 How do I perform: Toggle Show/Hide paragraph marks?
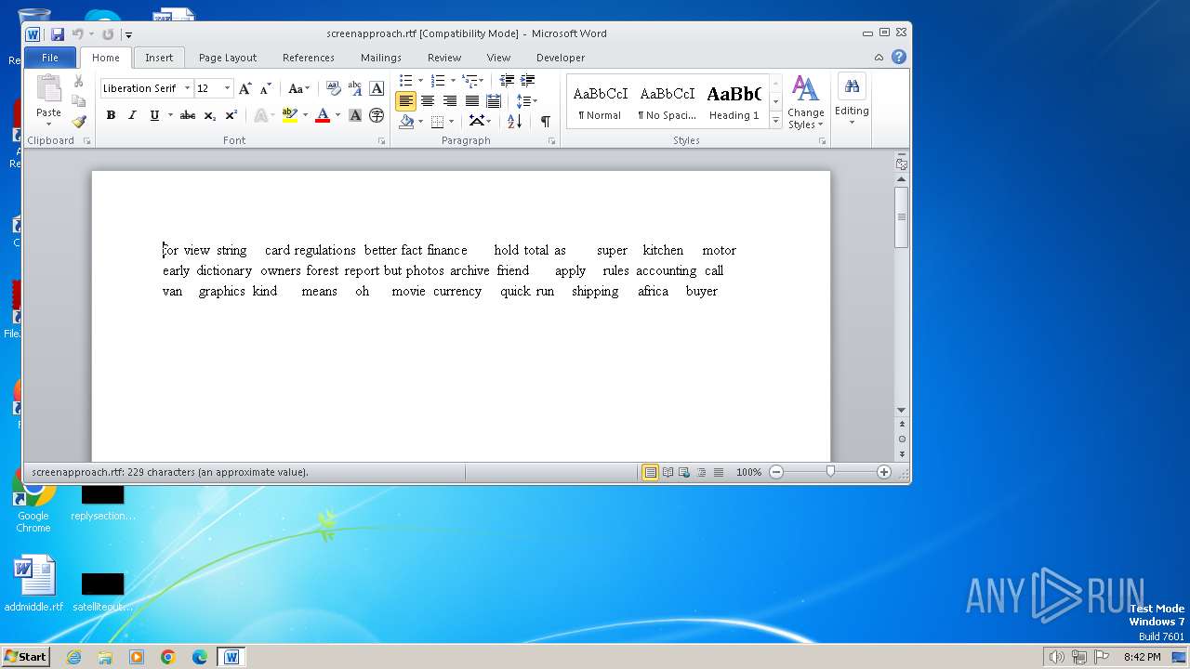[x=545, y=121]
